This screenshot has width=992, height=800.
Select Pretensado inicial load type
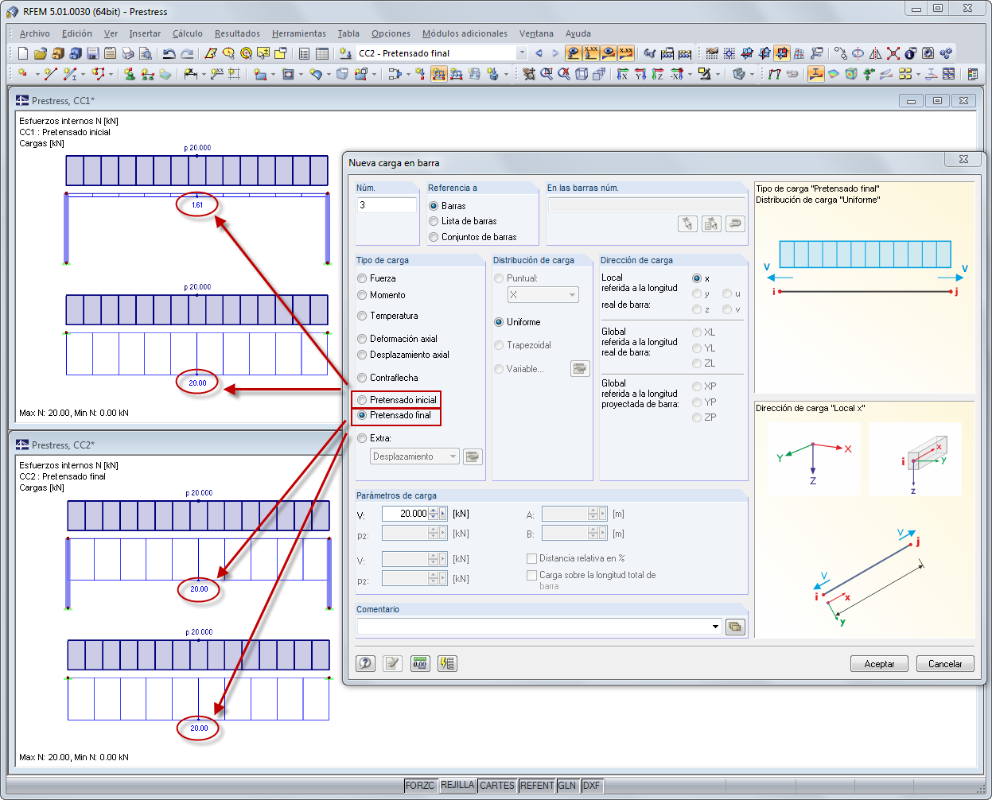(362, 400)
